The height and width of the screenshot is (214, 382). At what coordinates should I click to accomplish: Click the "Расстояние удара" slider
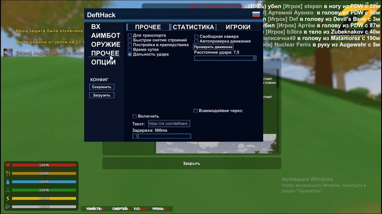click(x=225, y=58)
